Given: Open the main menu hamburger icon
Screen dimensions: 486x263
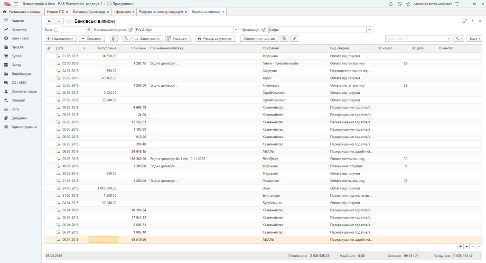Looking at the screenshot, I should tap(16, 4).
